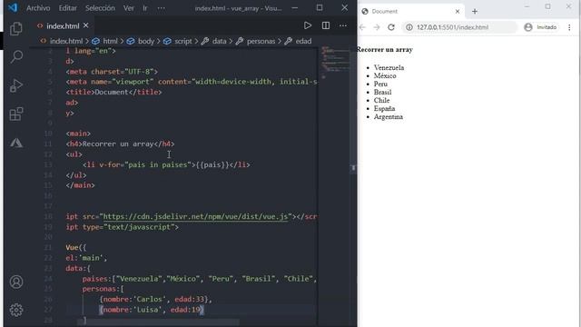Click the paises array line in code
This screenshot has width=581, height=327.
(x=200, y=279)
